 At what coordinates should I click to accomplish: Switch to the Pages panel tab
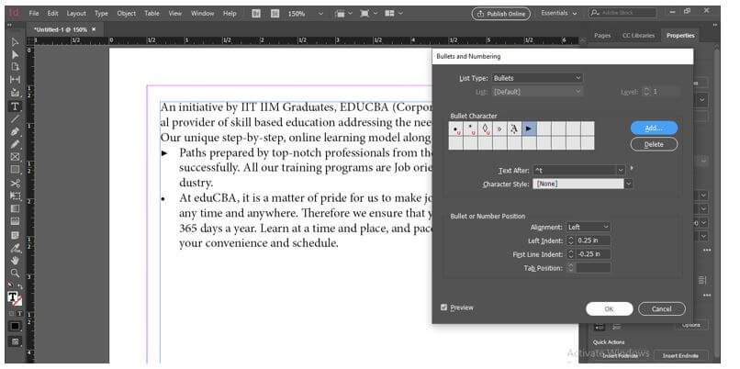(x=602, y=36)
